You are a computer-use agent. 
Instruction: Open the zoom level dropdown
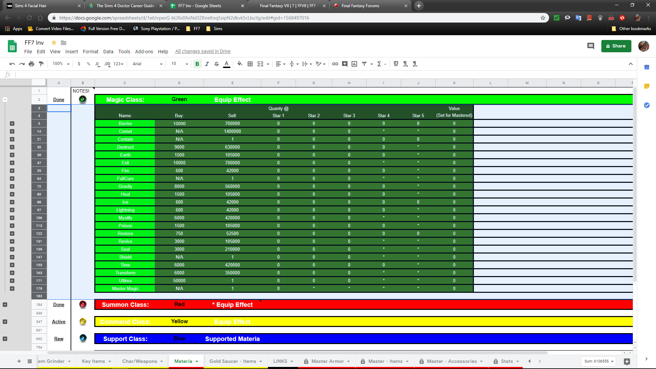pyautogui.click(x=61, y=64)
